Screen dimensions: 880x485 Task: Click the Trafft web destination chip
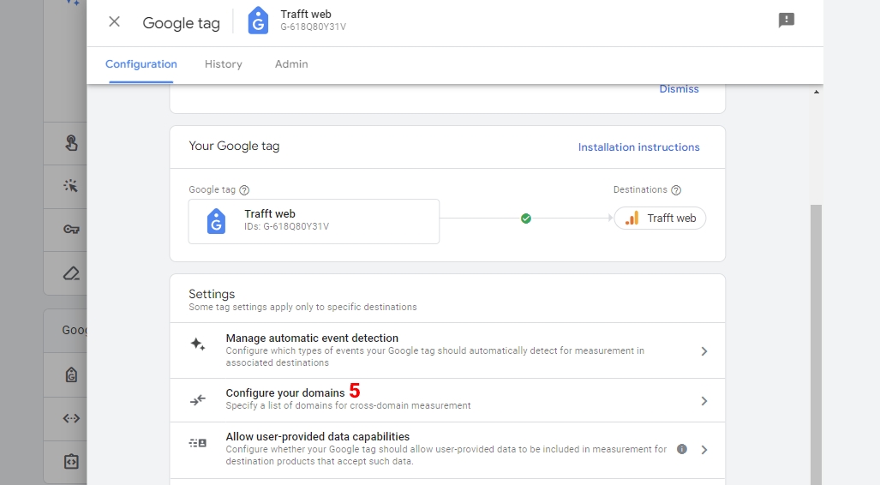[x=660, y=219]
